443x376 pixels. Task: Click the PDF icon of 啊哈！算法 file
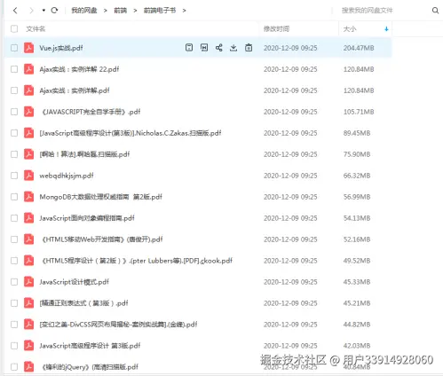(28, 154)
